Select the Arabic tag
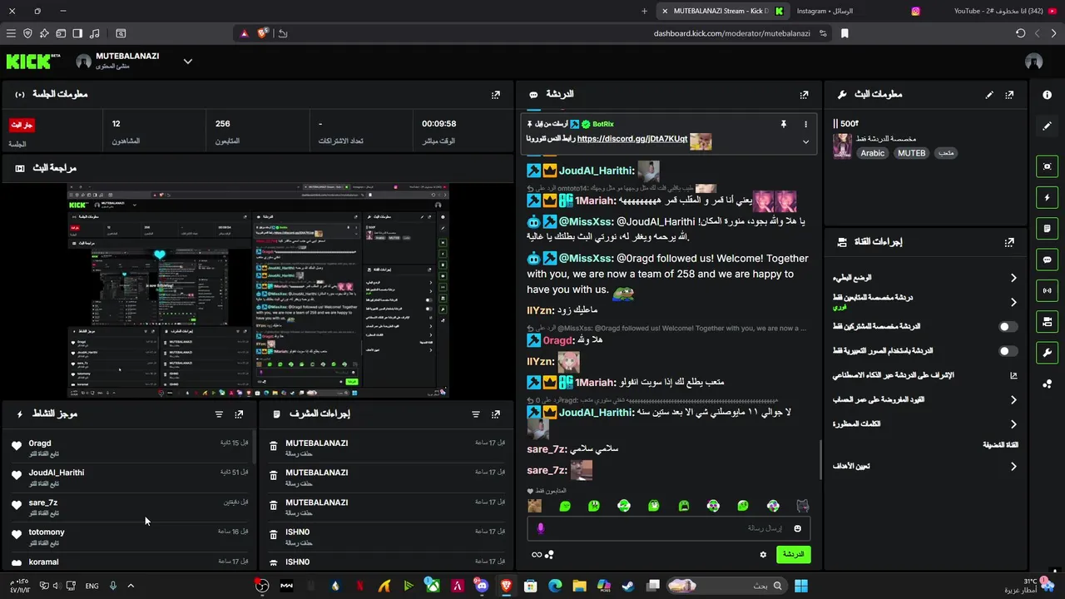 (873, 153)
